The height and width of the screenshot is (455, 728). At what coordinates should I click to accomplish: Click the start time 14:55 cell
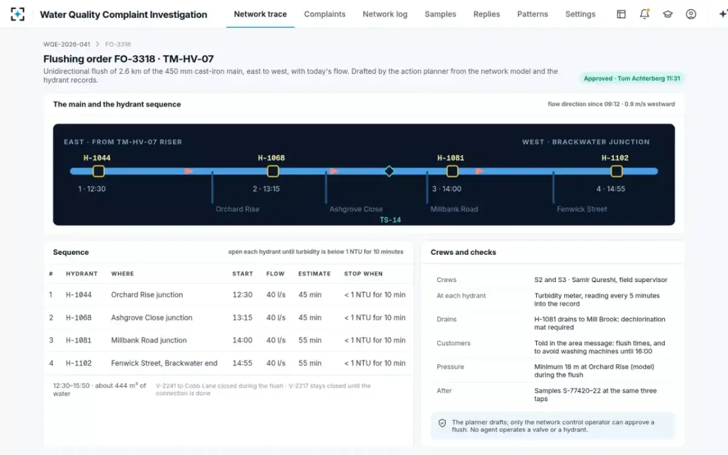(243, 363)
